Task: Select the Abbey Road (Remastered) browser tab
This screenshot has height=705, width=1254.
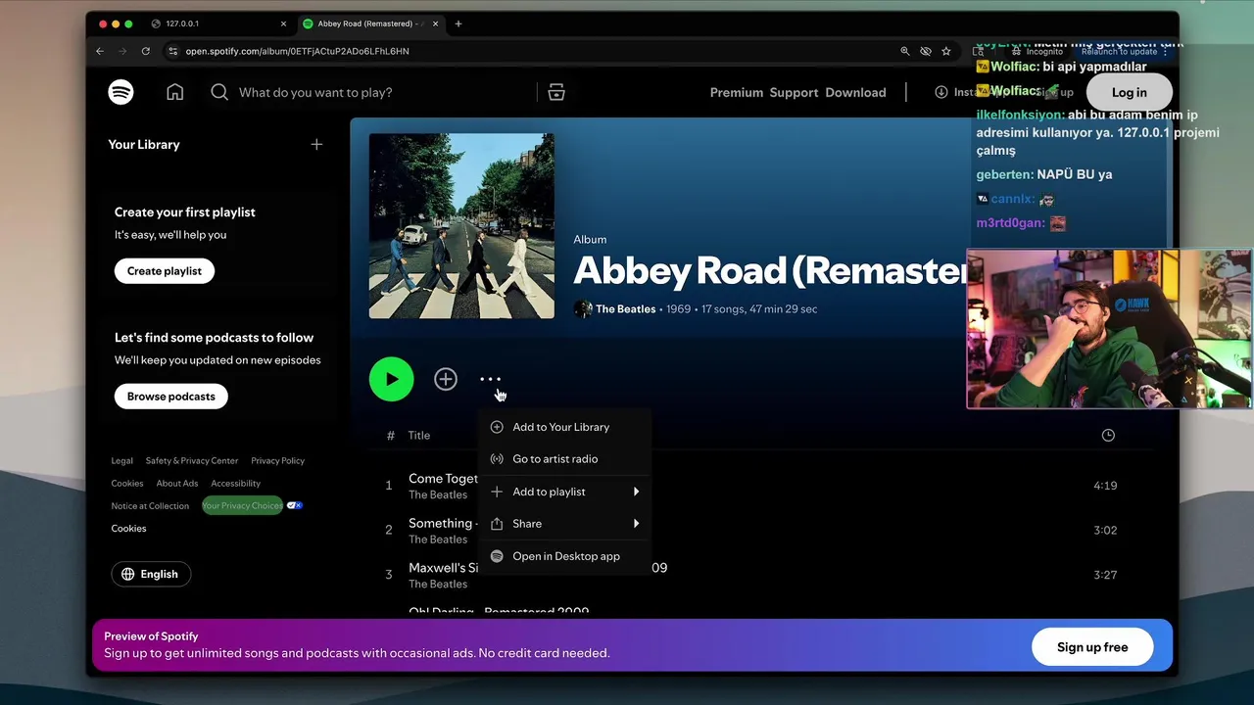Action: 370,23
